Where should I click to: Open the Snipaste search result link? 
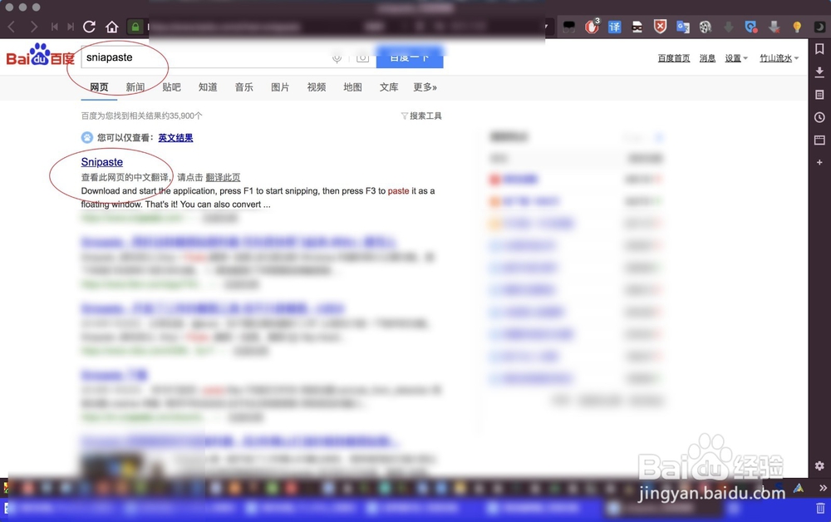102,161
